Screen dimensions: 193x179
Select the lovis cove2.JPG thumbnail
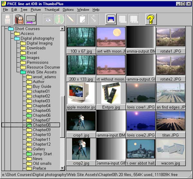point(141,121)
